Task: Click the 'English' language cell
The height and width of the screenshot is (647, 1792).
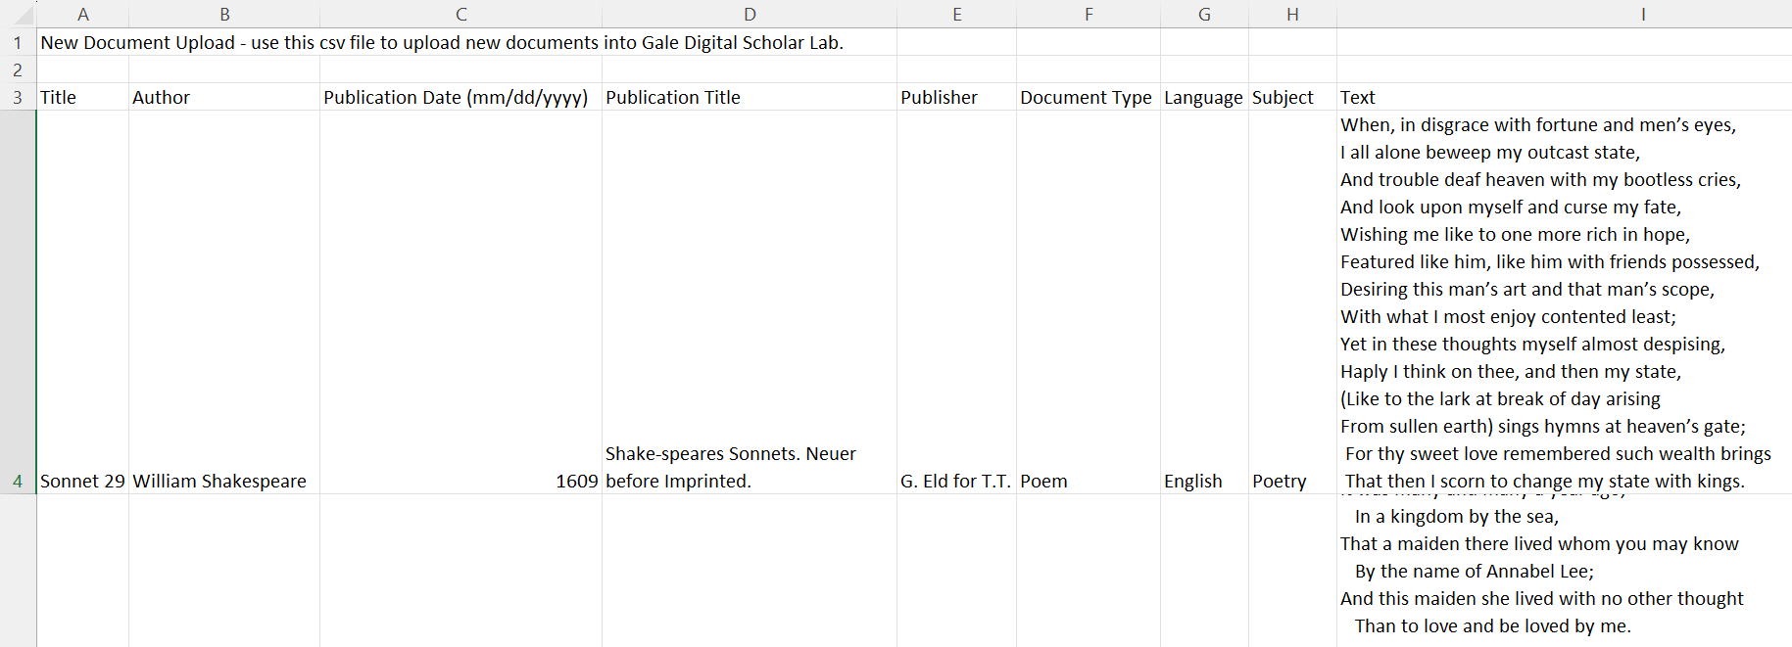Action: pyautogui.click(x=1204, y=302)
